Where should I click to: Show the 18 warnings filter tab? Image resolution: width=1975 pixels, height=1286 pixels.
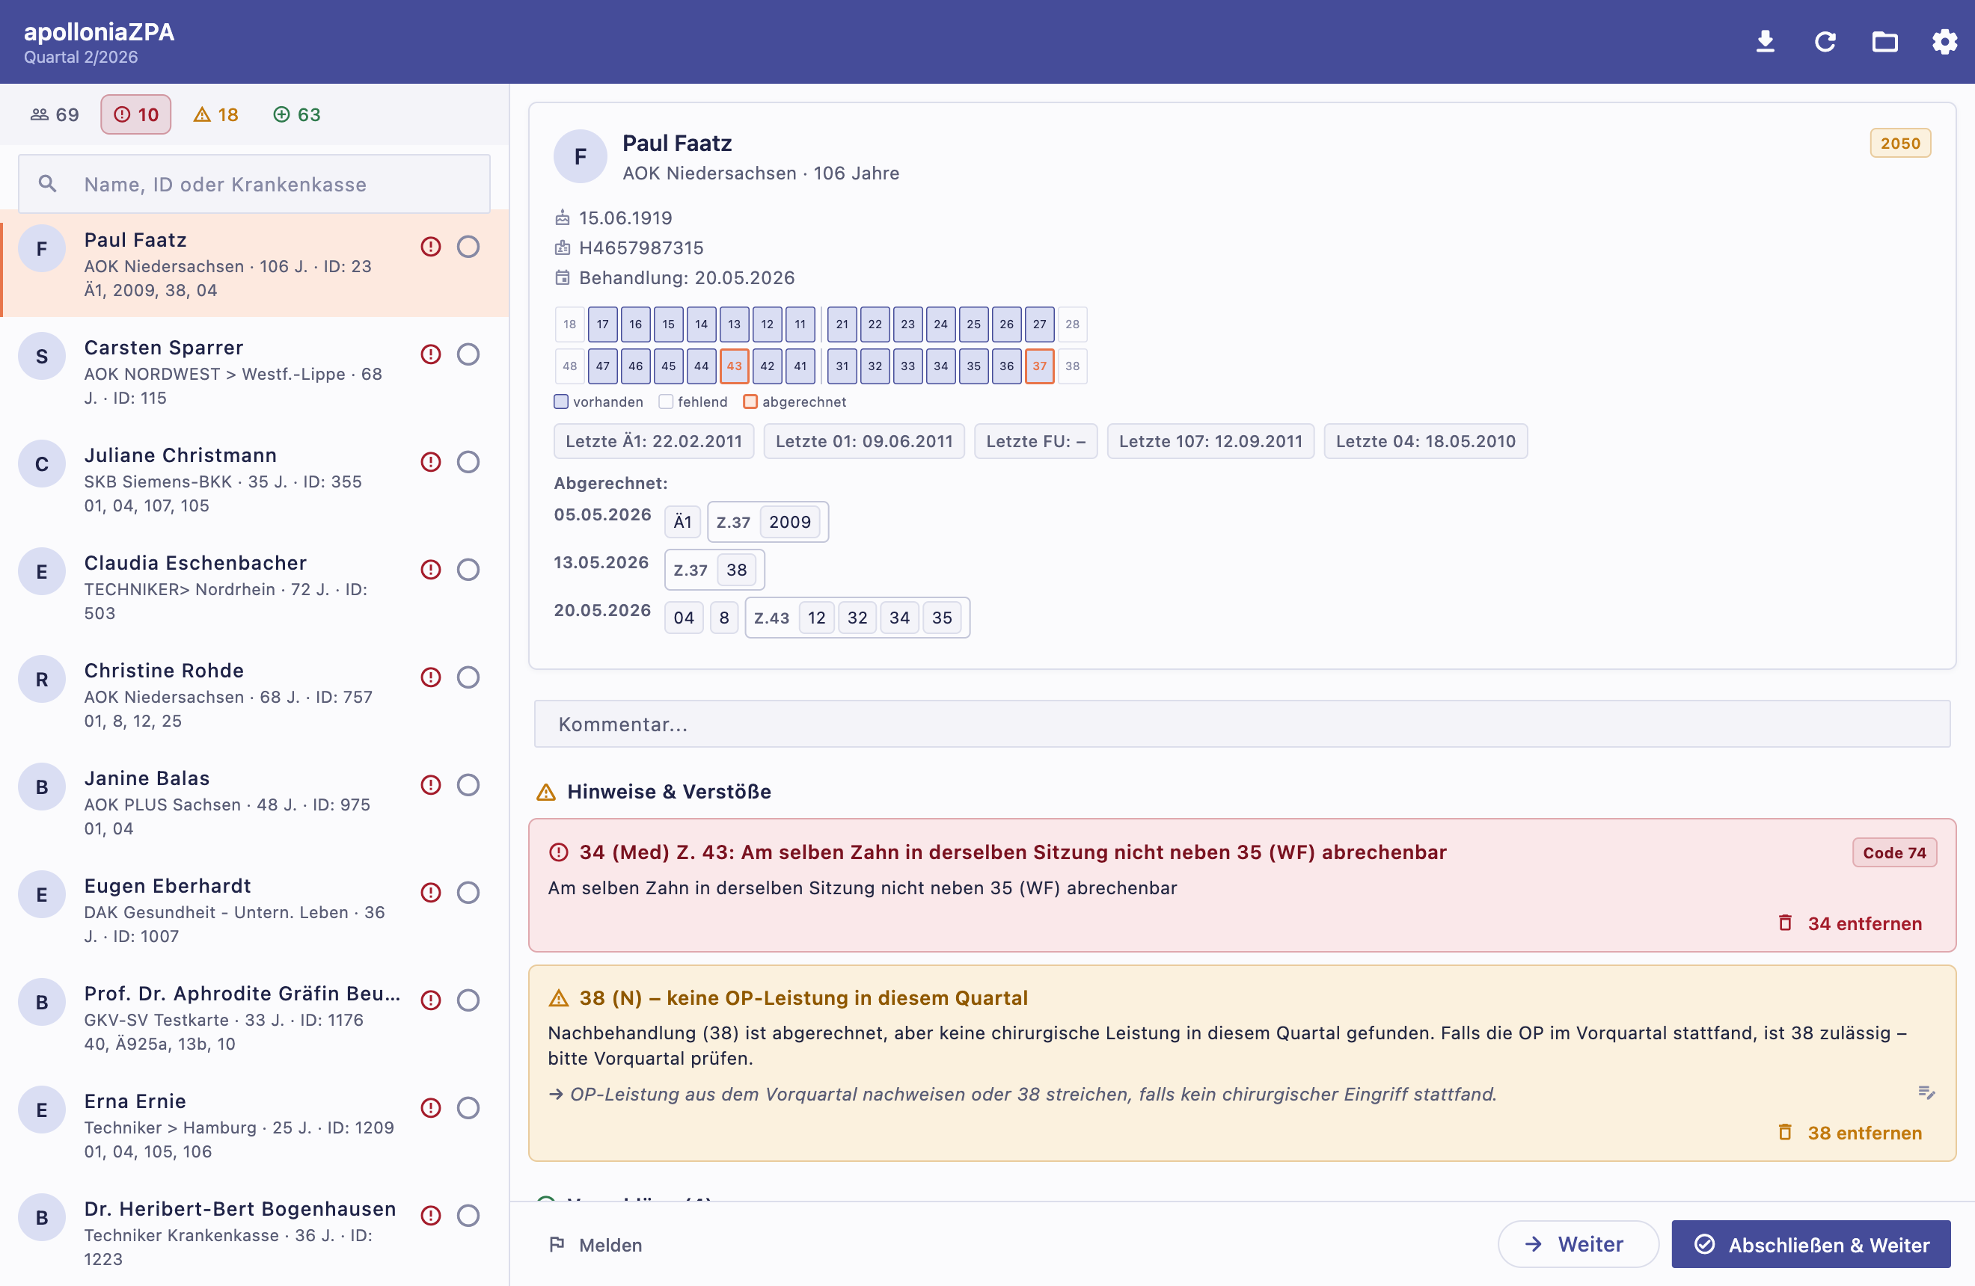tap(215, 114)
